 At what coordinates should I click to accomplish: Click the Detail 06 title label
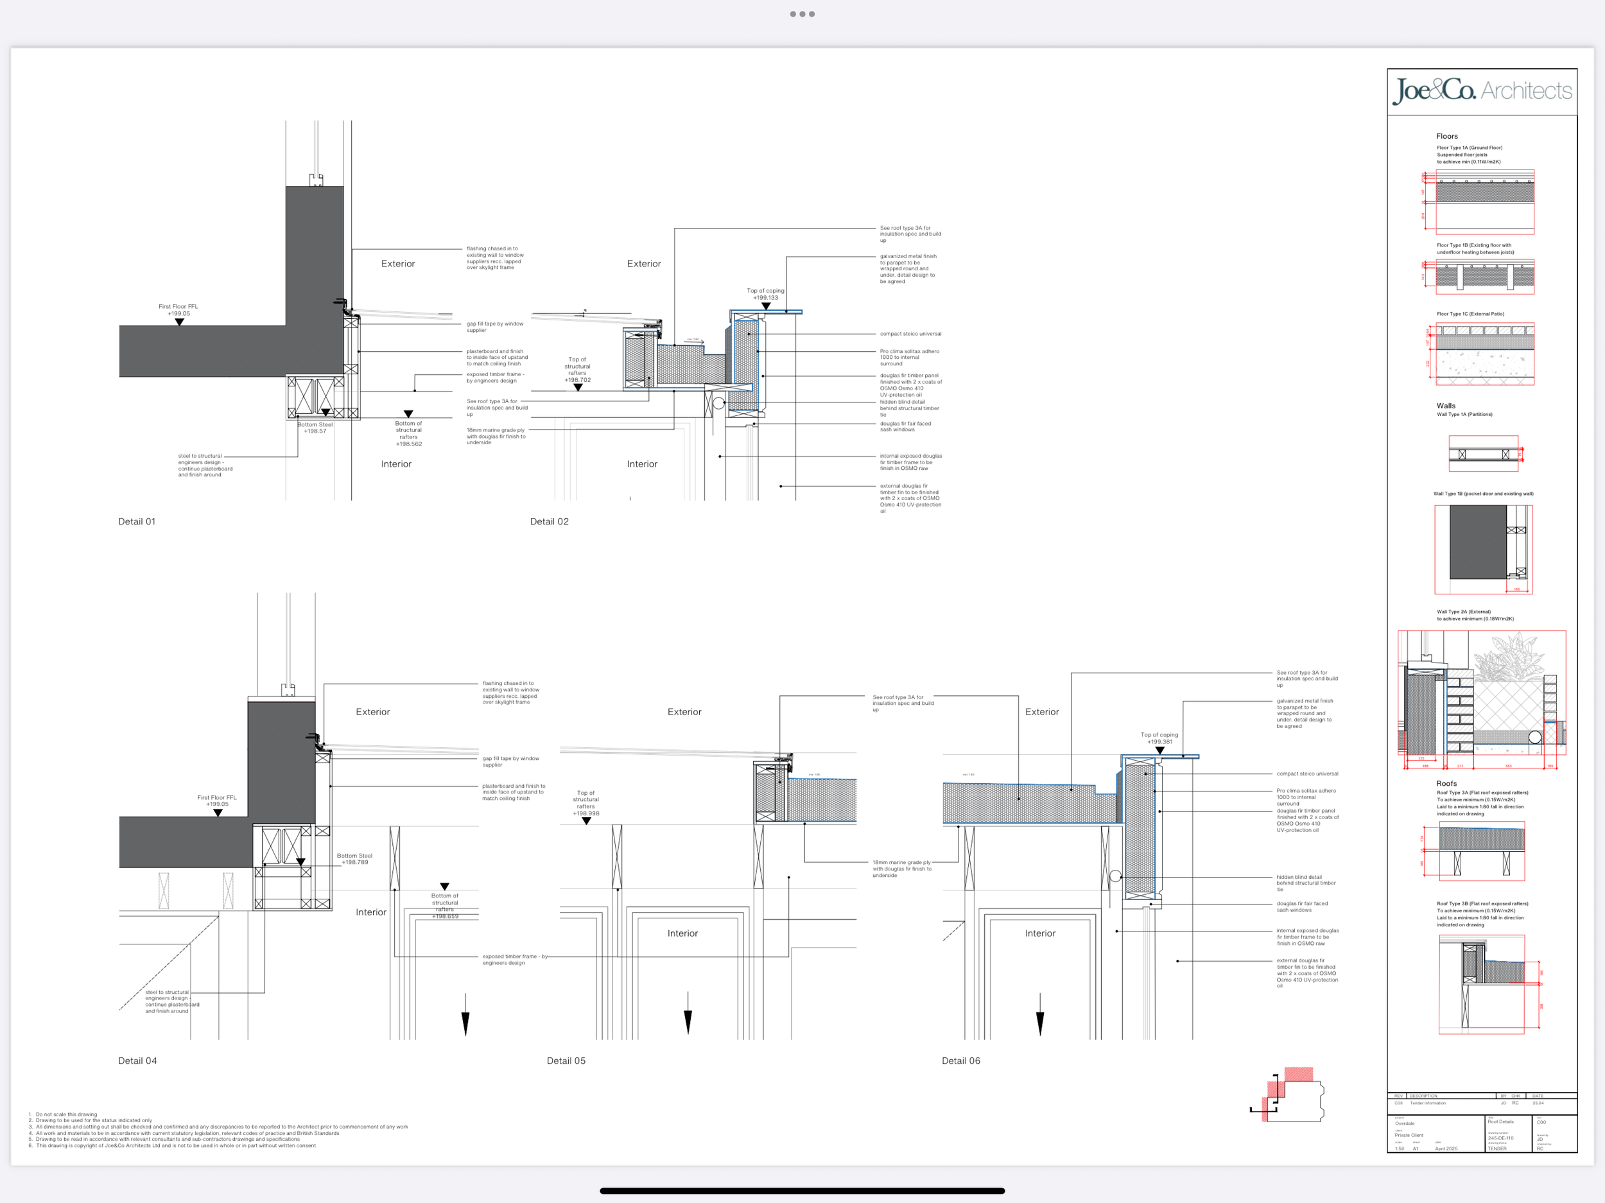click(x=960, y=1060)
